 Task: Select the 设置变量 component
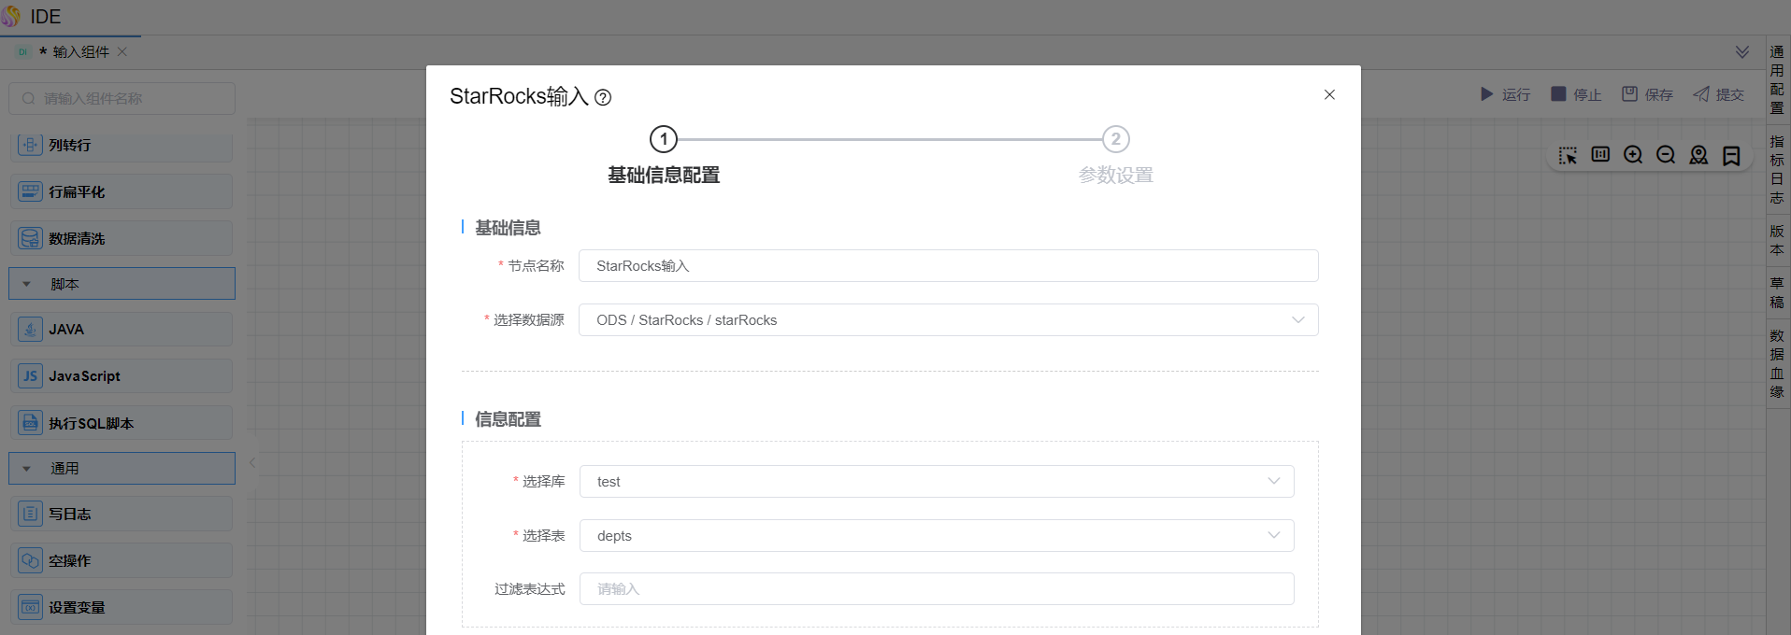[122, 607]
